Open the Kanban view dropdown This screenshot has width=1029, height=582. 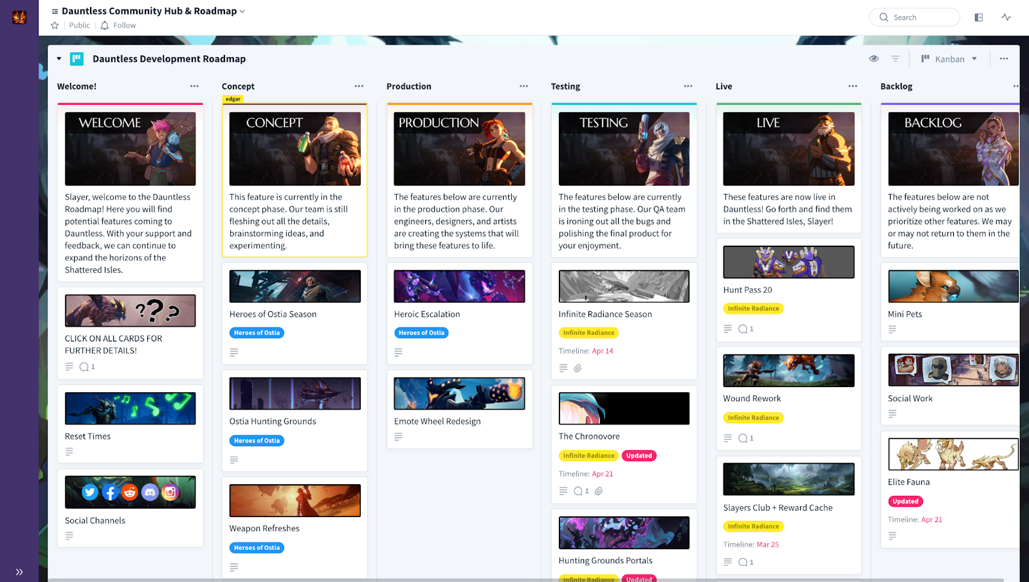pos(949,59)
